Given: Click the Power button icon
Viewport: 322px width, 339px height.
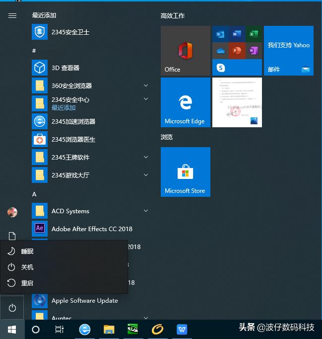Looking at the screenshot, I should [12, 308].
